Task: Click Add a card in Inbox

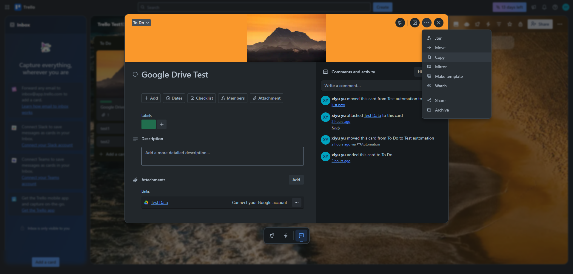Action: [46, 262]
